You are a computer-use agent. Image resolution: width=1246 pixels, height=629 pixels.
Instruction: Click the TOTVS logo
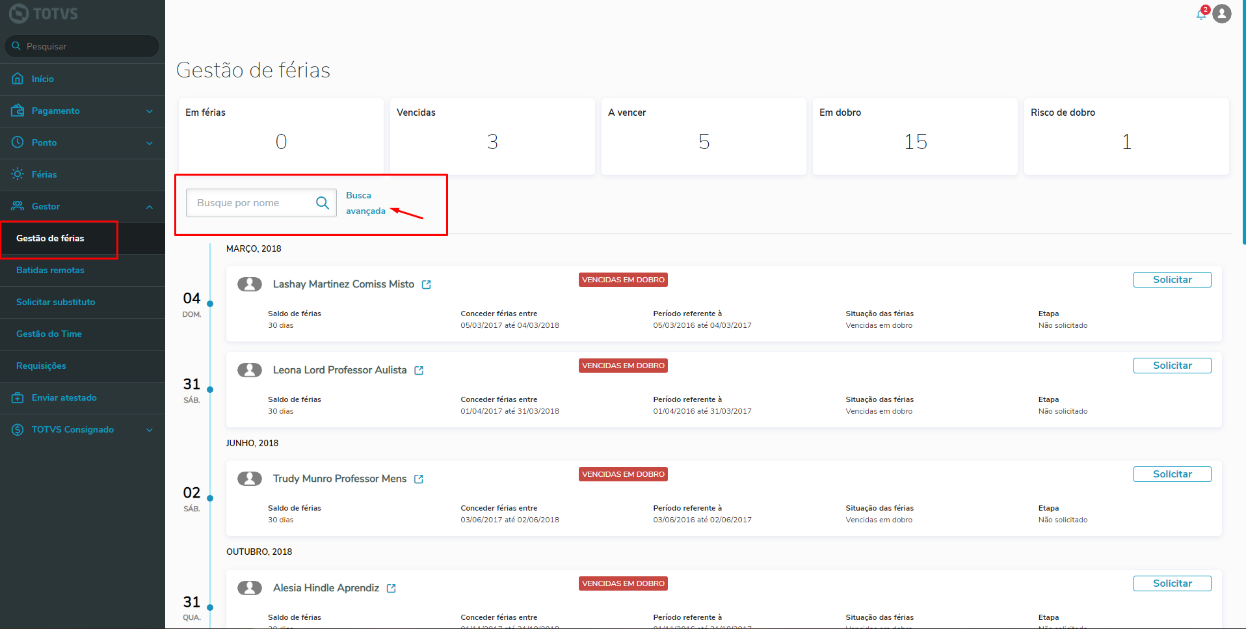(x=43, y=13)
